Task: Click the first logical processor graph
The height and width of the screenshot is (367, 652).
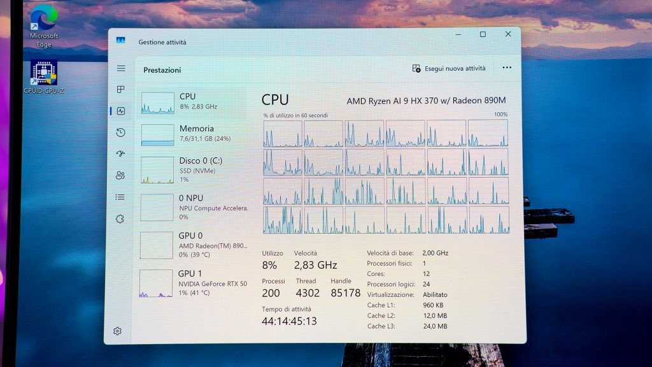Action: pyautogui.click(x=282, y=134)
